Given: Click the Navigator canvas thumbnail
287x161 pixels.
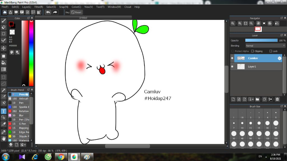Looking at the screenshot, I should coord(258,29).
